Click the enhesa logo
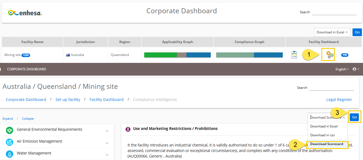Screen dimensions: 363x160 point(25,13)
